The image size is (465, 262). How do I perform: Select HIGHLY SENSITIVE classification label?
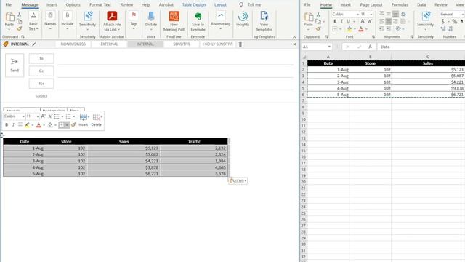(x=218, y=44)
